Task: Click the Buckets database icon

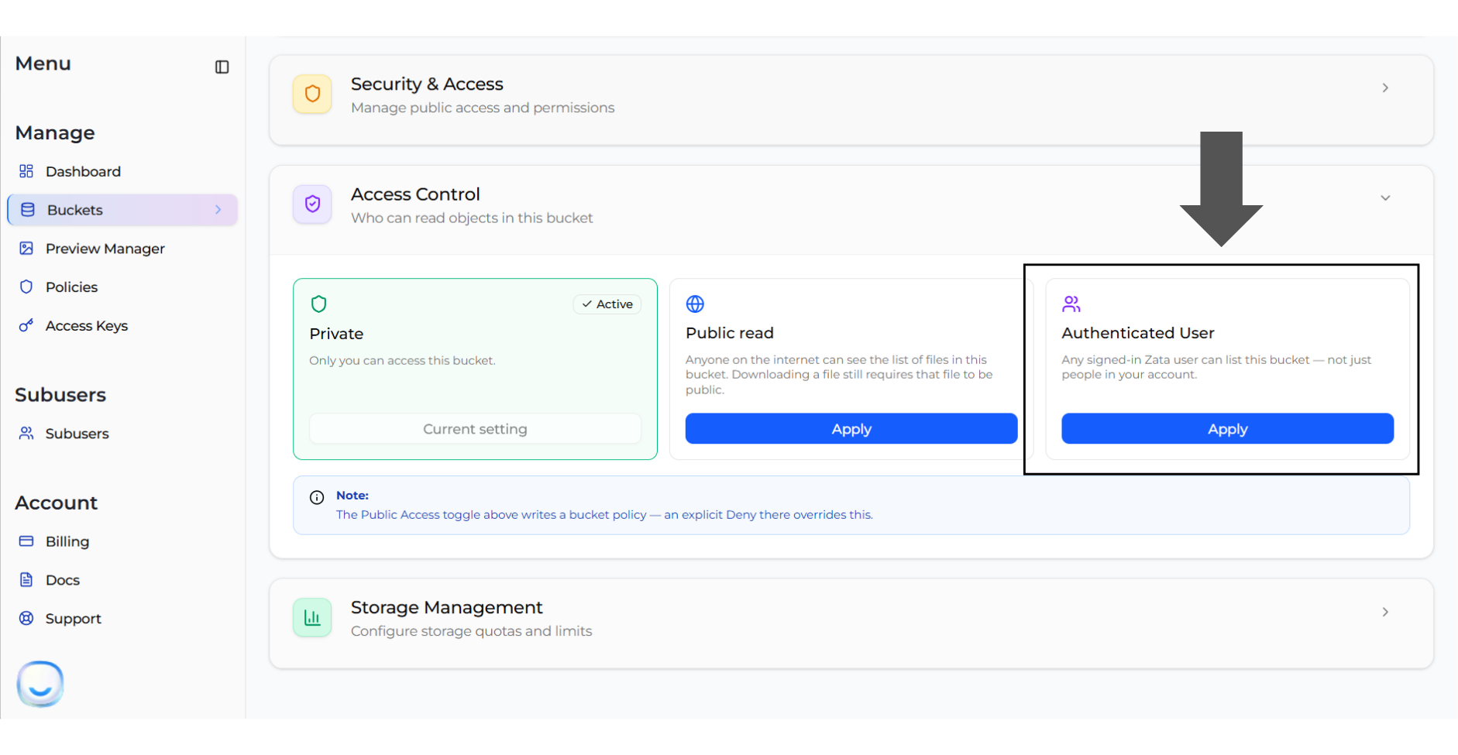Action: click(28, 210)
